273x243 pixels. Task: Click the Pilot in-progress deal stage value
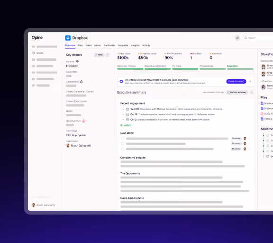76,135
